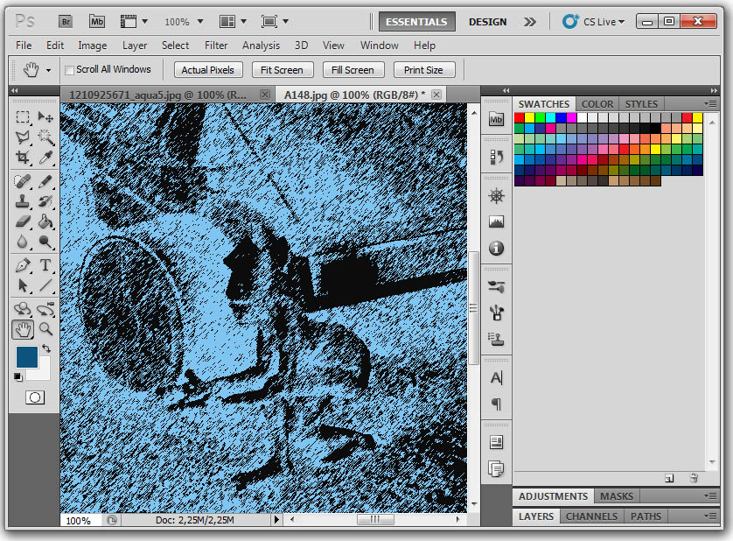Show more workspaces chevron

(x=530, y=22)
